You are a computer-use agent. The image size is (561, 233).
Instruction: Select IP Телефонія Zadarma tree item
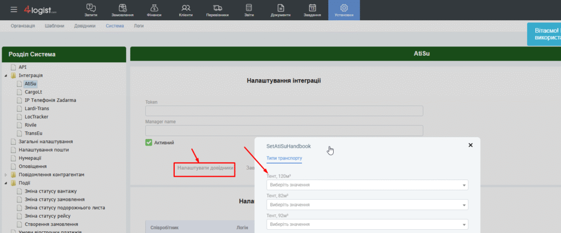point(50,100)
